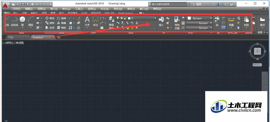
Task: Click the Autodesk Exchange X icon
Action: click(x=218, y=4)
